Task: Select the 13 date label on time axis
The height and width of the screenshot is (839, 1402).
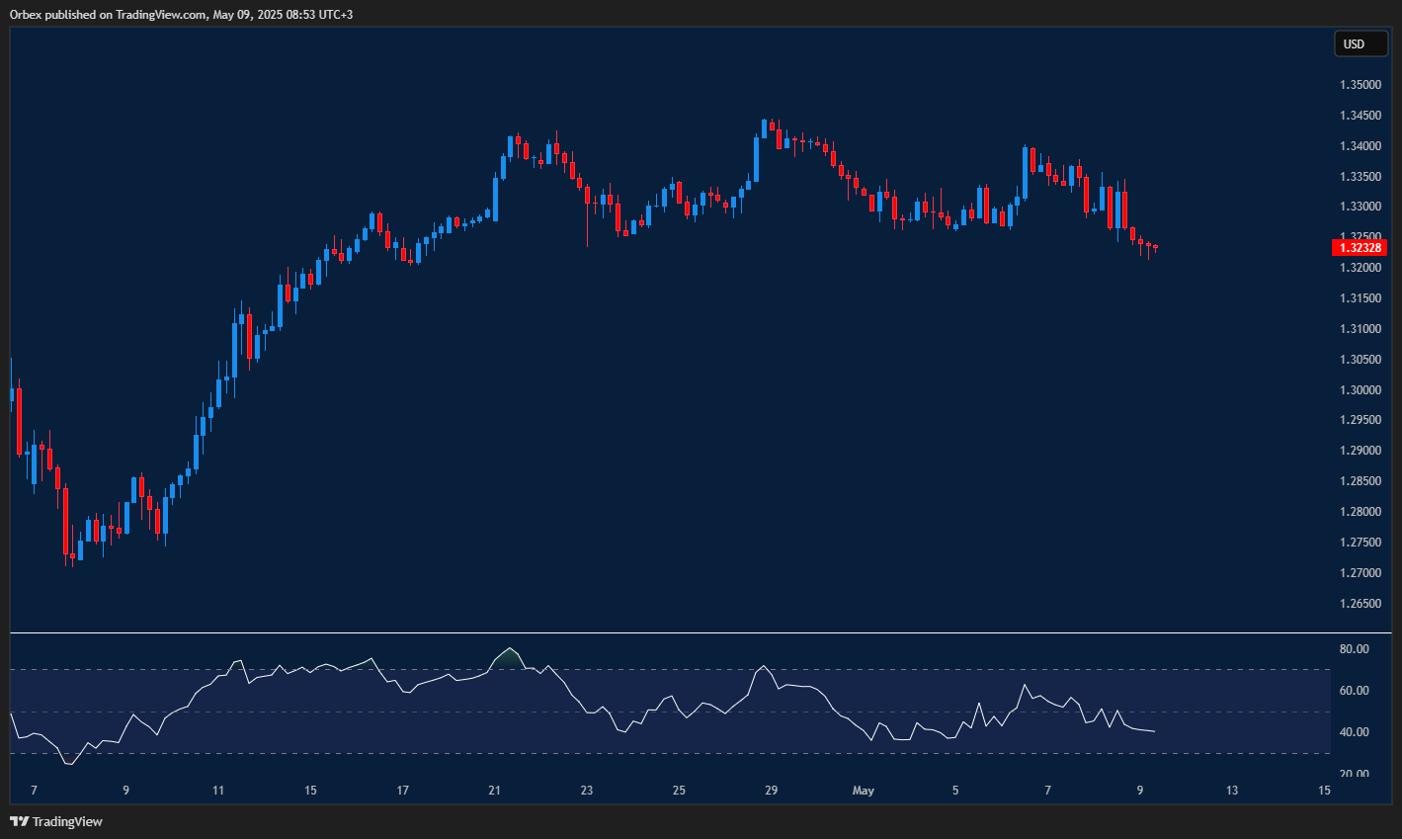Action: pyautogui.click(x=1232, y=791)
